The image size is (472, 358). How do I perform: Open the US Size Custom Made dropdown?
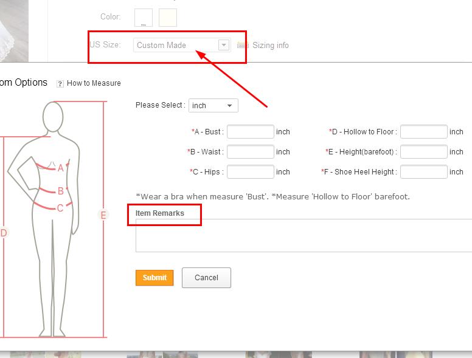pyautogui.click(x=181, y=45)
